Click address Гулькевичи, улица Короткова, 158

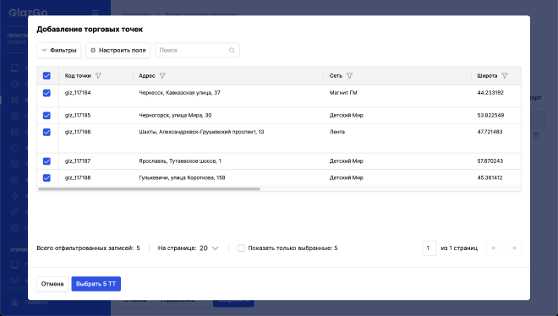tap(182, 177)
